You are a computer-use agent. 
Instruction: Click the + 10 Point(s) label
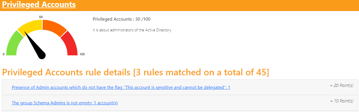coord(342,101)
